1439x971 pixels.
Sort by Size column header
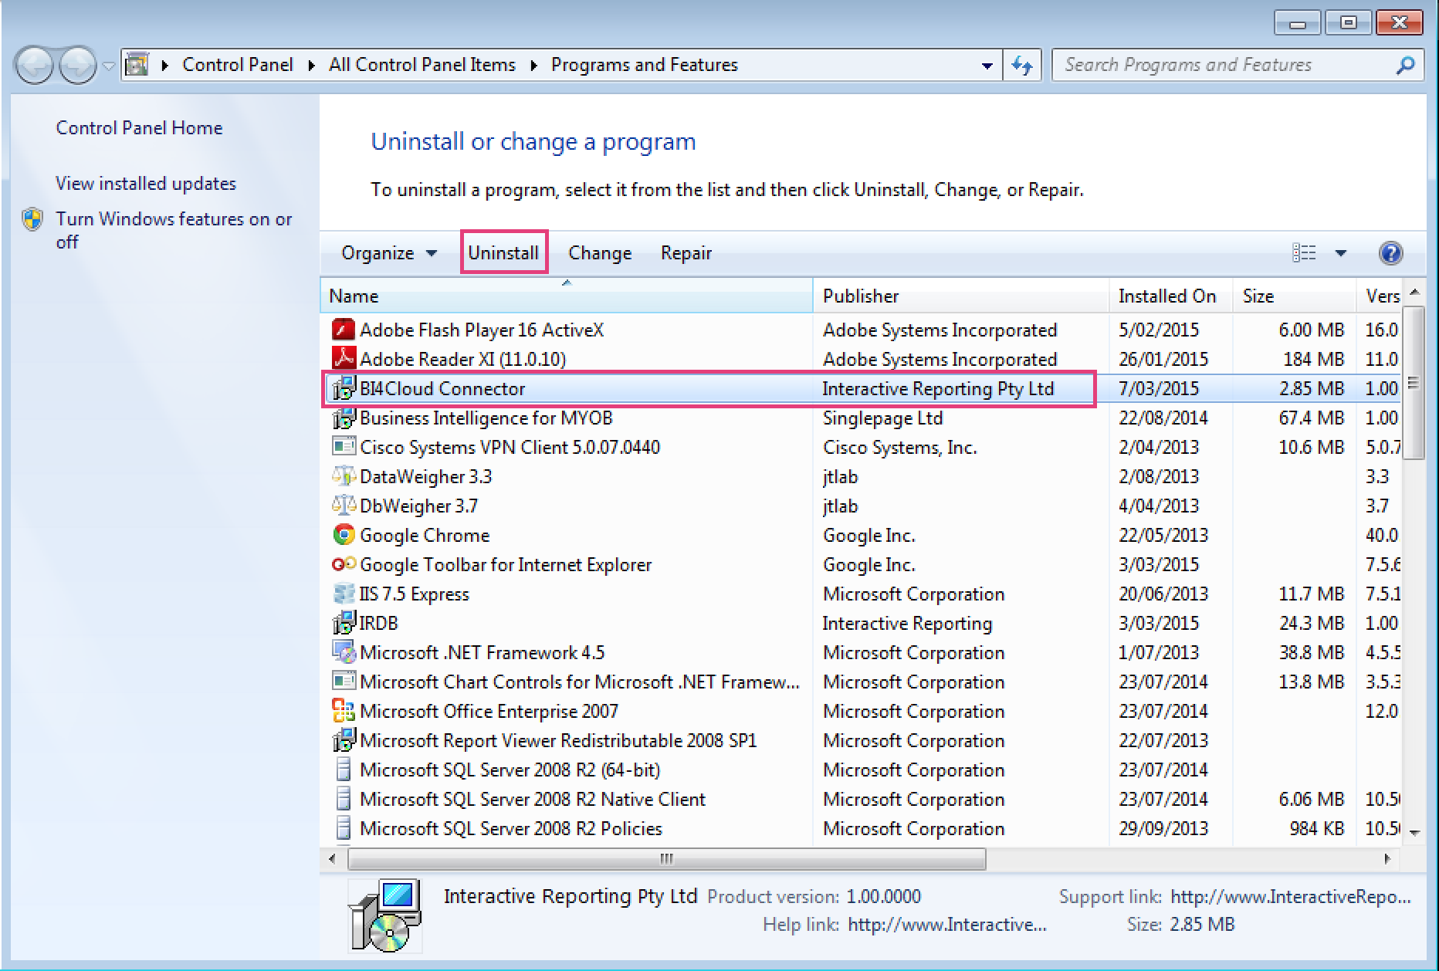1294,296
